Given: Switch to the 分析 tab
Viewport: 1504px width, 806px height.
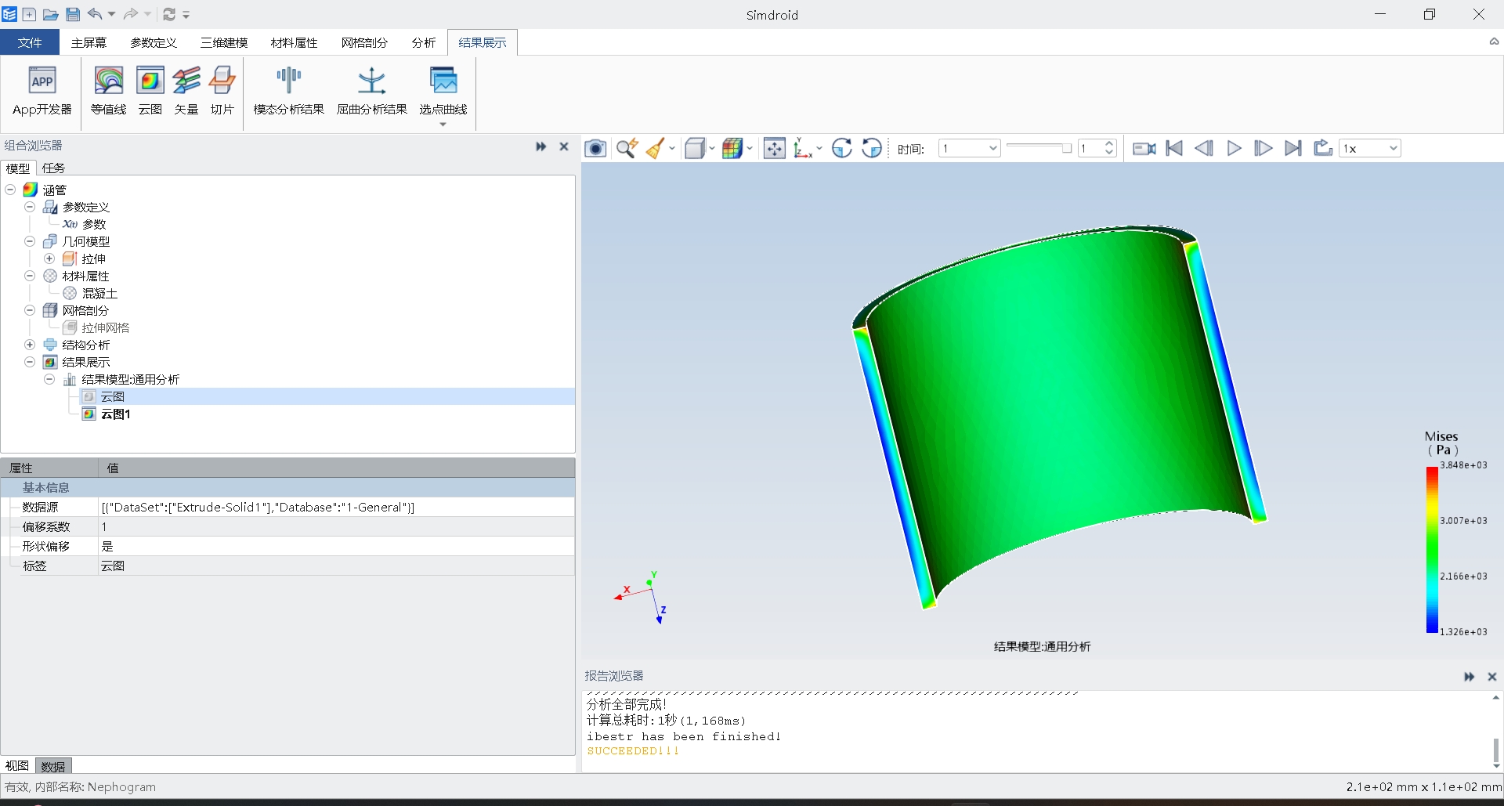Looking at the screenshot, I should pos(423,42).
